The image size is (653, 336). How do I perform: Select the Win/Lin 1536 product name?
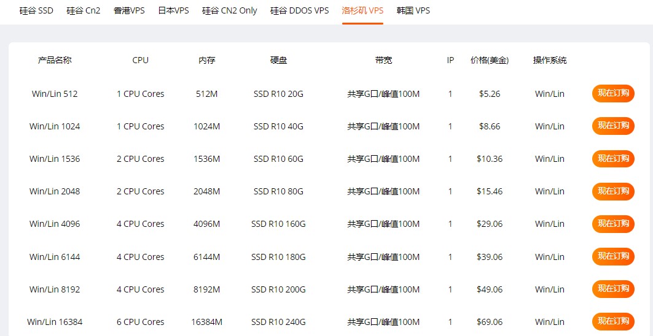click(55, 159)
